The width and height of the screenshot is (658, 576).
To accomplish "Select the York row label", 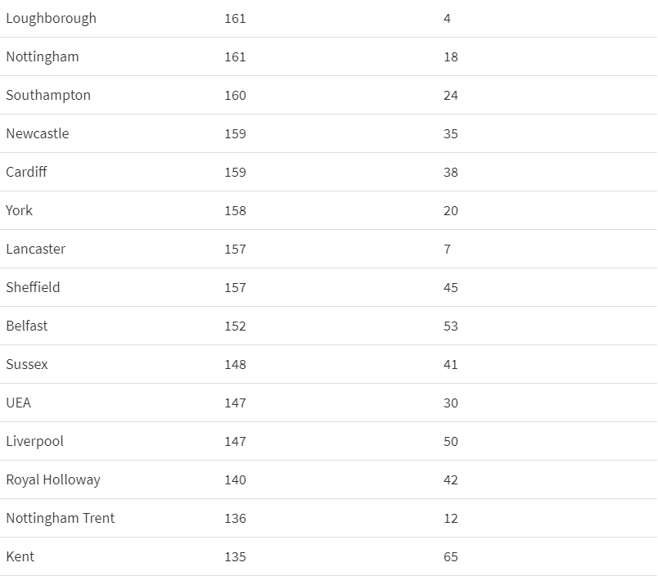I will (x=20, y=210).
